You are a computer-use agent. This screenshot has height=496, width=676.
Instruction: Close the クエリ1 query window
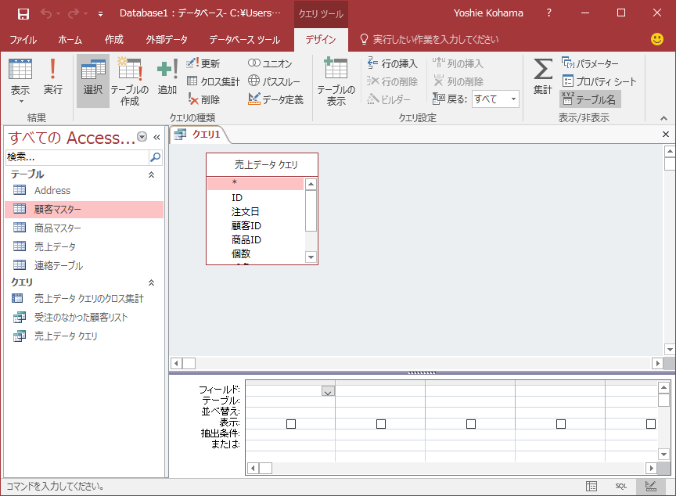[x=666, y=135]
